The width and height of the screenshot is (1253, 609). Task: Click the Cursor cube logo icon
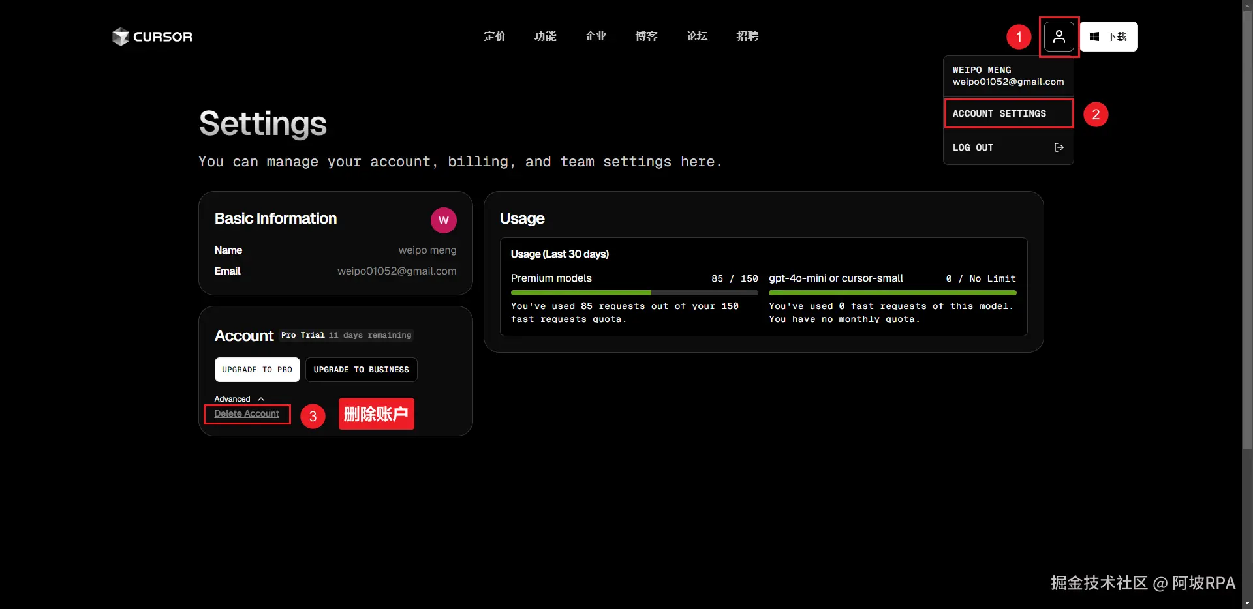coord(120,37)
